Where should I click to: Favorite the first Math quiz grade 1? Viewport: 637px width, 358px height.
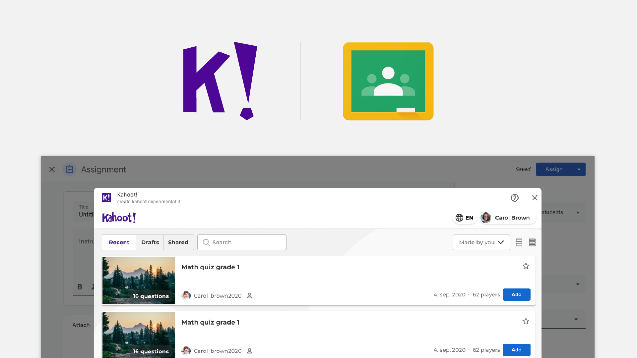click(x=526, y=266)
